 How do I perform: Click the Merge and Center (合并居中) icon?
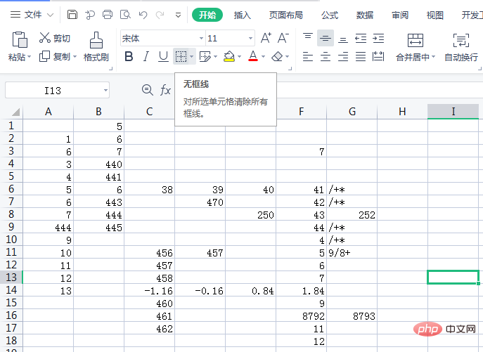click(416, 40)
